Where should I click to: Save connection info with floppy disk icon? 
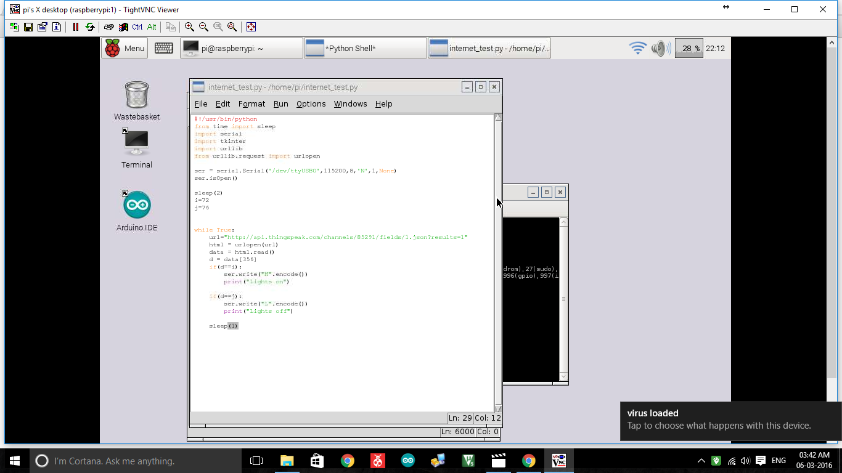[x=28, y=27]
